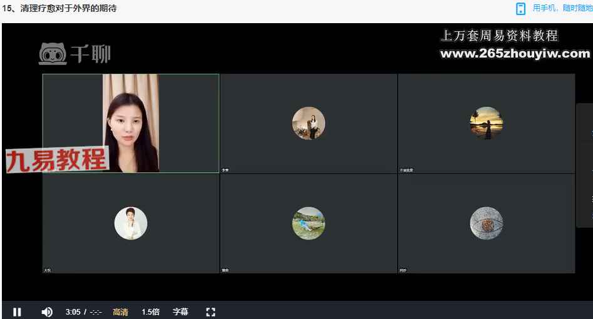Click the short-haired woman in white avatar
Viewport: 593px width, 319px height.
tap(131, 223)
